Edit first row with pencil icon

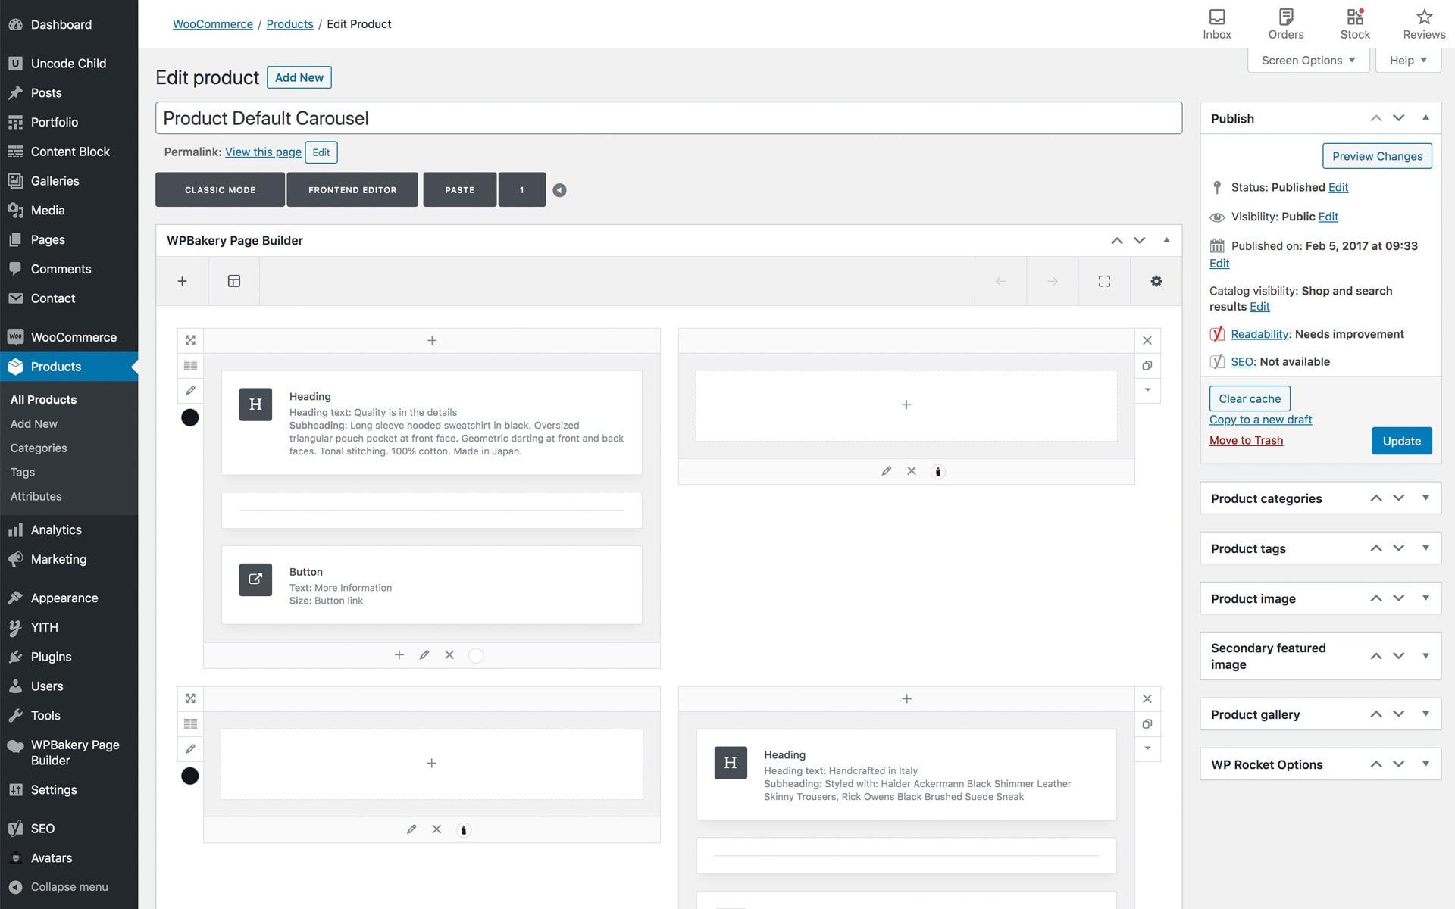pyautogui.click(x=190, y=391)
